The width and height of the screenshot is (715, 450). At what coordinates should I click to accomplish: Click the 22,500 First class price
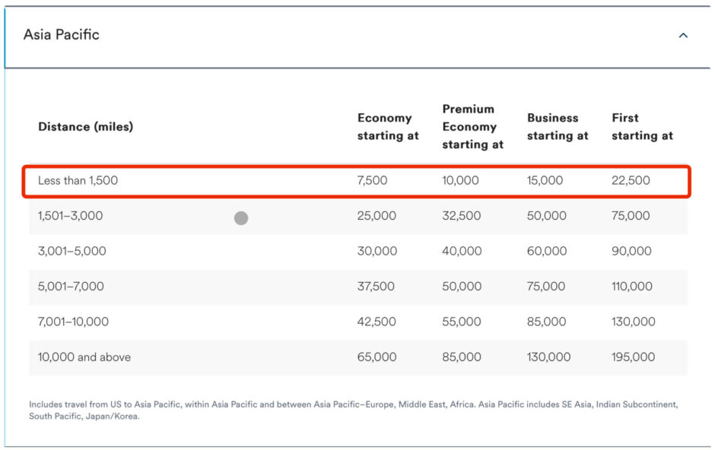(631, 181)
